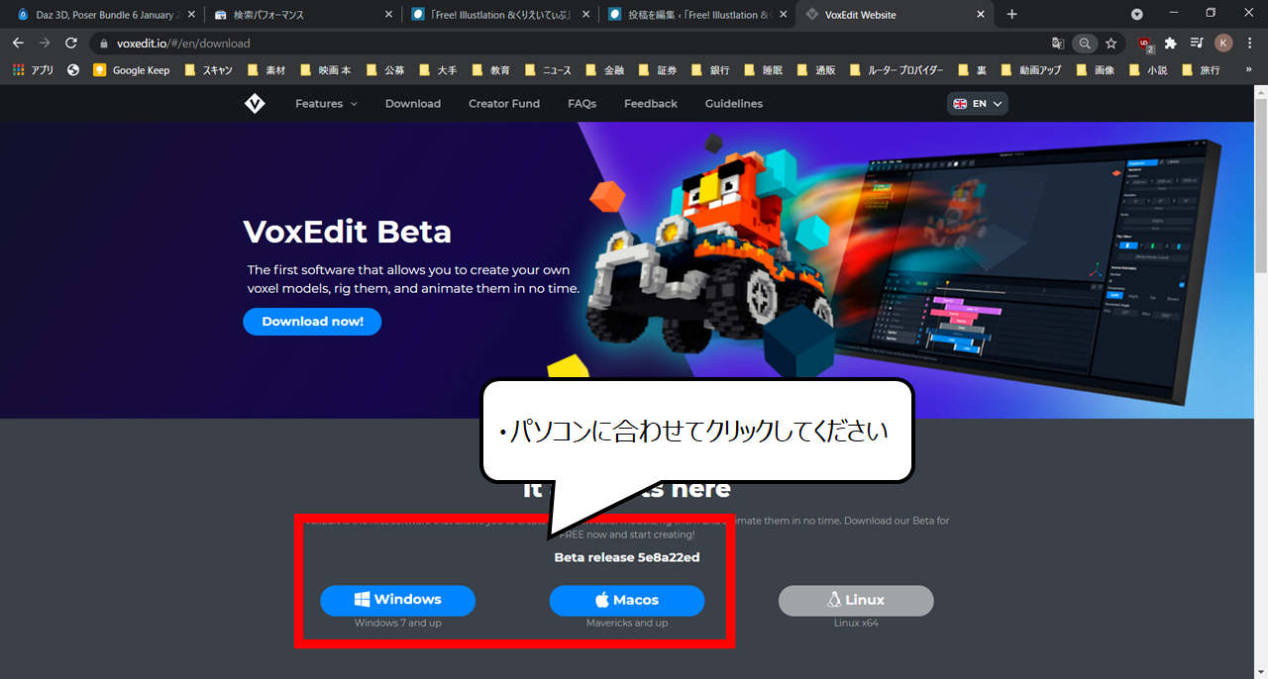Open the 裏 bookmark folder

[972, 70]
